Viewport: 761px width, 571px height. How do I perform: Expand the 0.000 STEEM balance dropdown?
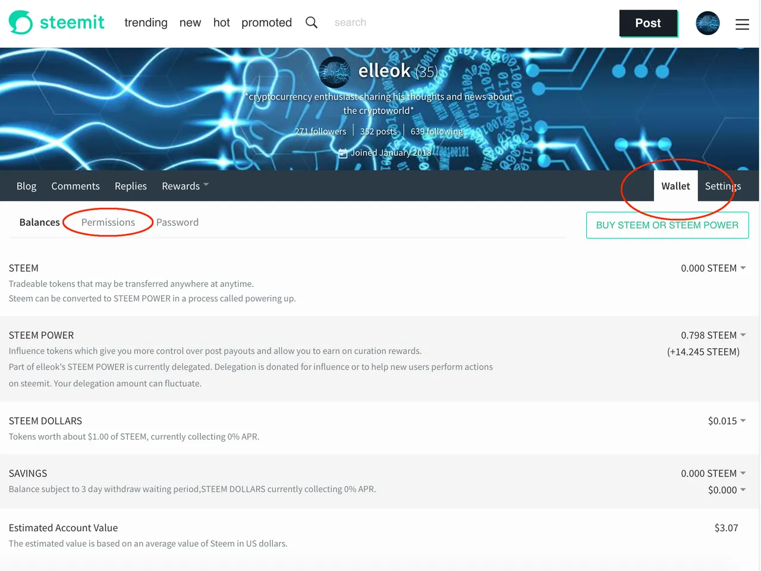click(x=713, y=268)
